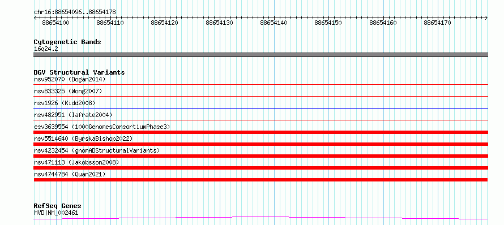Click ruler position 88654140
The image size is (504, 225).
click(274, 23)
